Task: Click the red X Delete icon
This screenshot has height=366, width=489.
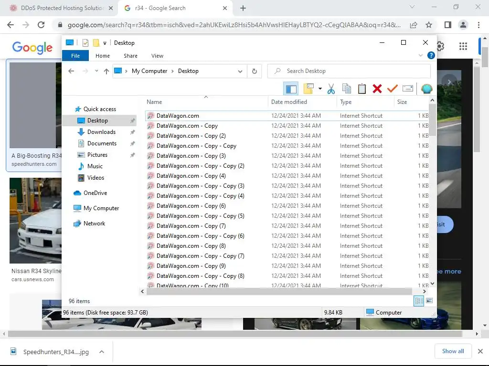Action: (x=377, y=89)
